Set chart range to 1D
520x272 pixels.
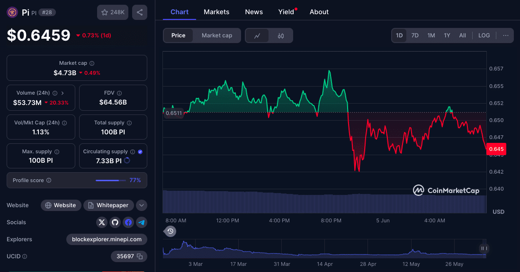pyautogui.click(x=399, y=35)
